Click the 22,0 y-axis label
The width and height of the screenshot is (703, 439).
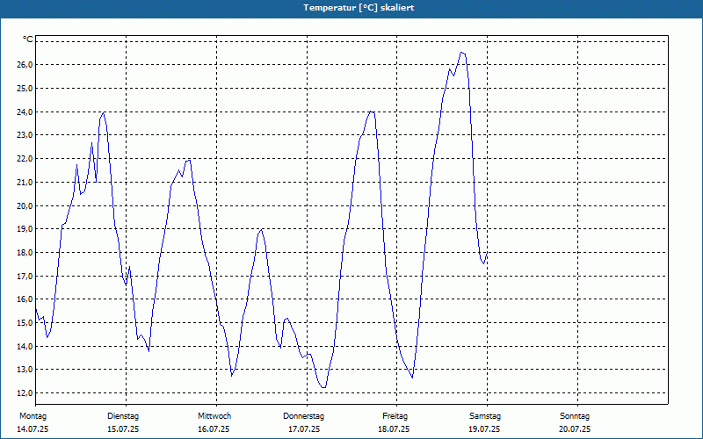[25, 159]
